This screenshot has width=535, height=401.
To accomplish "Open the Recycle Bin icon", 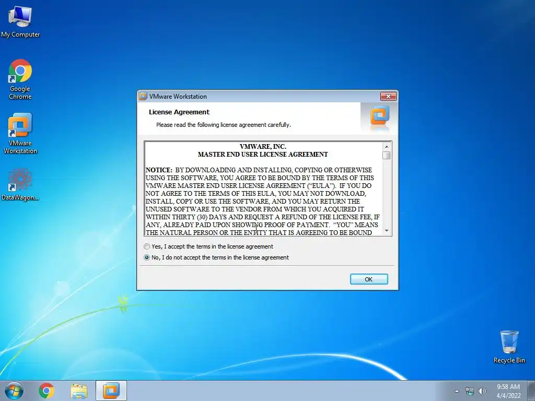I will 509,347.
